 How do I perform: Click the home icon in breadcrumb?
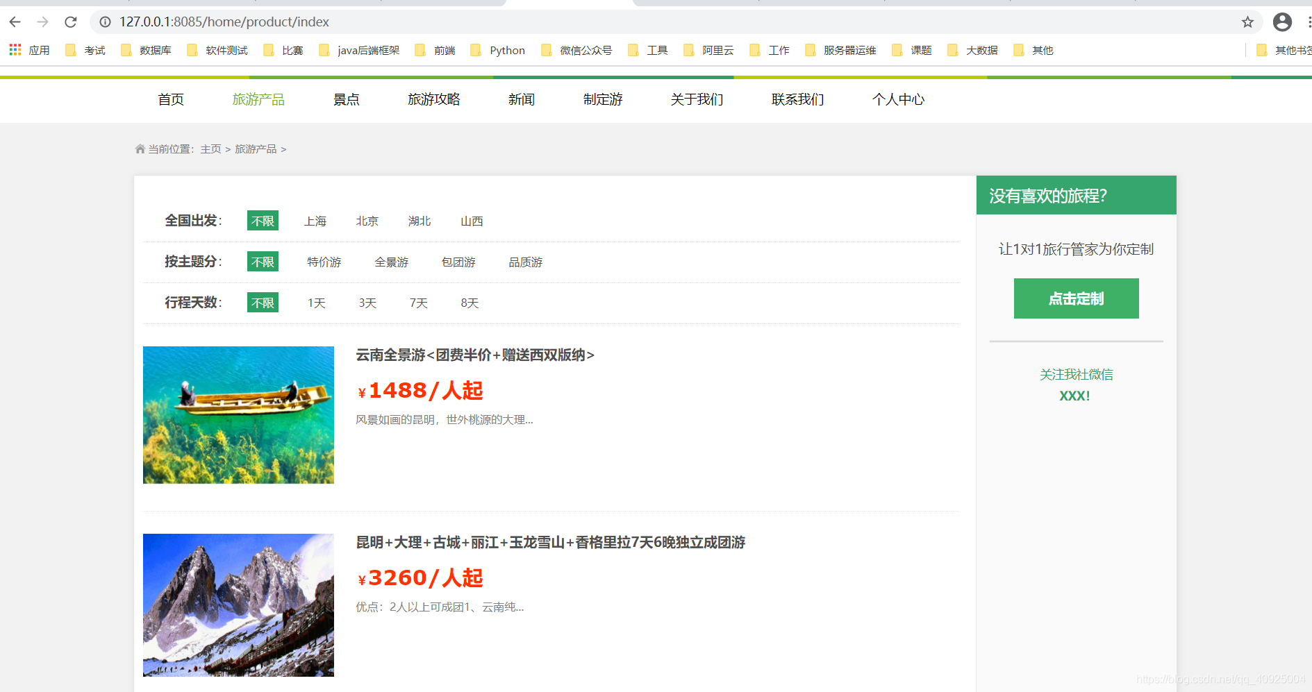point(140,149)
